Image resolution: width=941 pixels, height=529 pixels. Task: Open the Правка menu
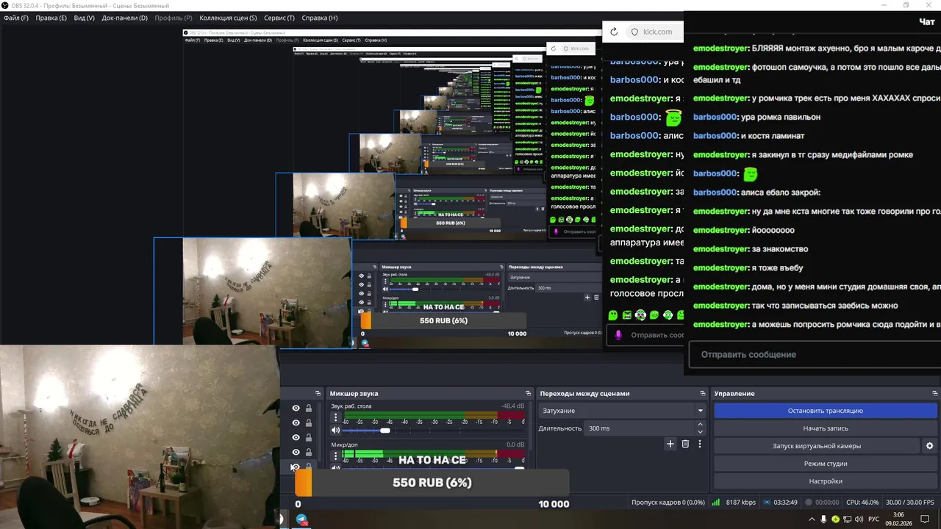51,18
